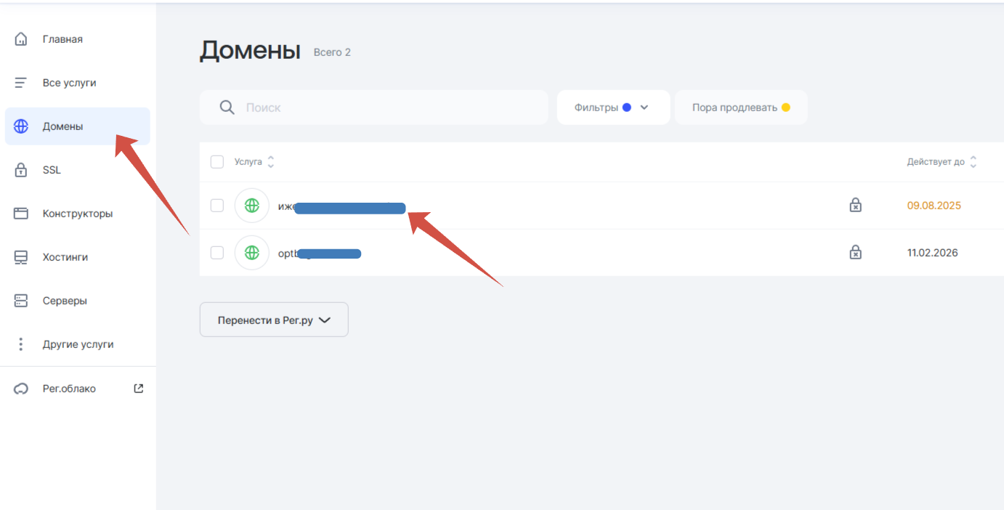Image resolution: width=1004 pixels, height=510 pixels.
Task: Tick the checkbox of the optb domain
Action: pos(216,253)
